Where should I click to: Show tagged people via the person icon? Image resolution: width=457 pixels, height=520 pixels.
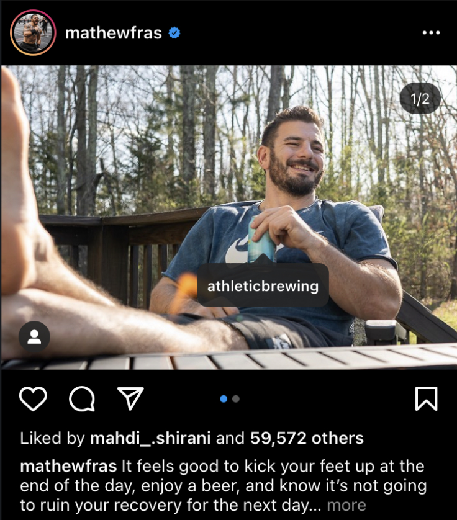click(x=34, y=337)
